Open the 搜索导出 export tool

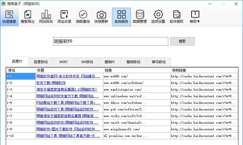[x=28, y=17]
